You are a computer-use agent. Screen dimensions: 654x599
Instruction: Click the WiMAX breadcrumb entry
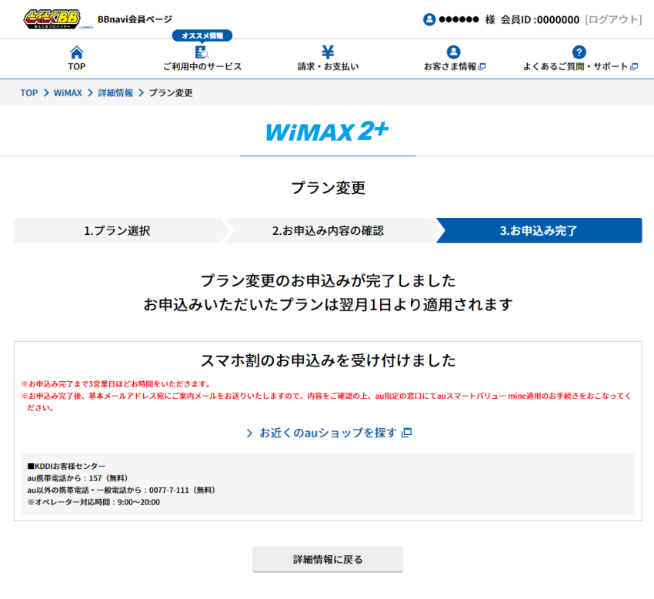point(66,92)
